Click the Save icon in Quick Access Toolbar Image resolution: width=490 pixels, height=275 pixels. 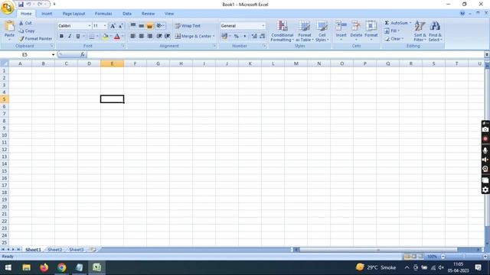coord(21,4)
